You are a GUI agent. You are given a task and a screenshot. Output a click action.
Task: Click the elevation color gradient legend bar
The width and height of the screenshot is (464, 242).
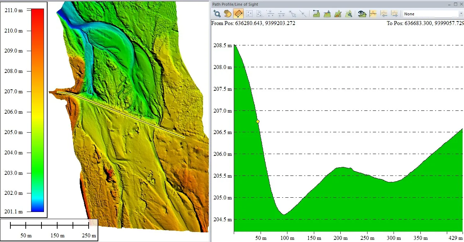click(x=38, y=110)
